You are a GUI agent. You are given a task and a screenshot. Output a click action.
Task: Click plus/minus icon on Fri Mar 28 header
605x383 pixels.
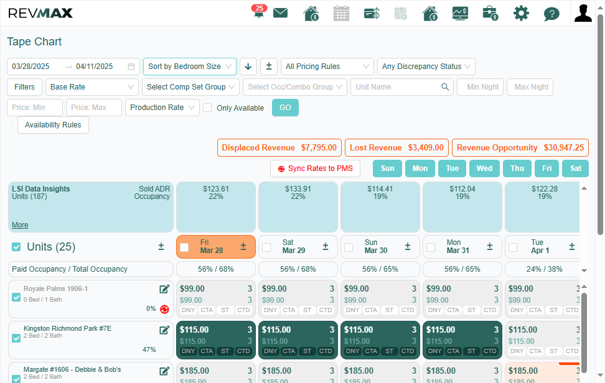(x=243, y=247)
